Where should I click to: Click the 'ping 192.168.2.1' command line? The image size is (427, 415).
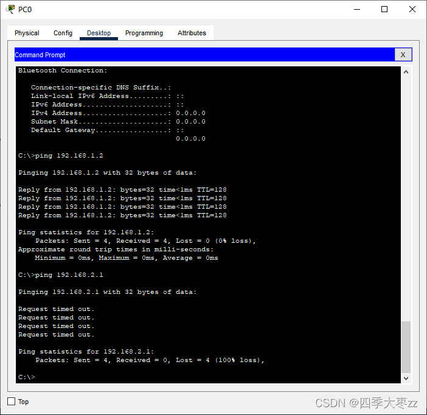click(x=61, y=275)
